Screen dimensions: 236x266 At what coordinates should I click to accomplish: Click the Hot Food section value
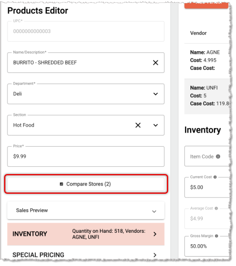[x=23, y=125]
